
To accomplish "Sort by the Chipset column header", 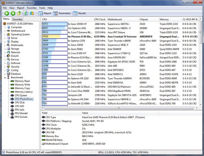I will (x=148, y=19).
